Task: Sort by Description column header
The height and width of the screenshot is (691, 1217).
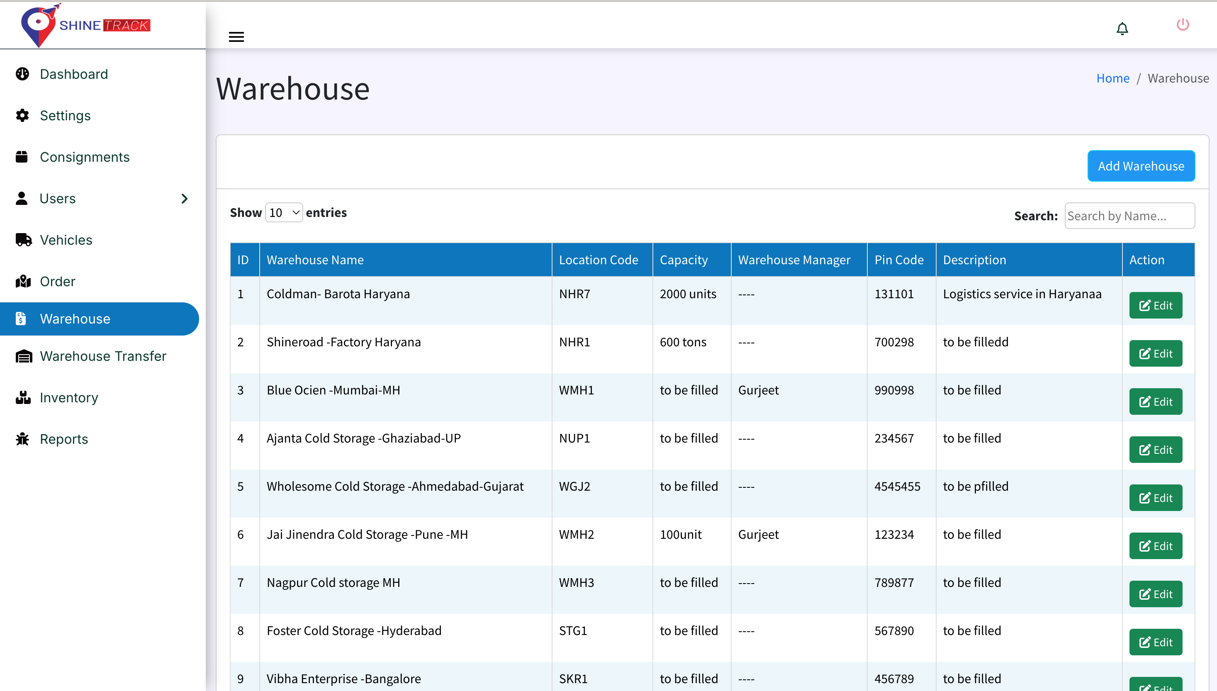Action: pyautogui.click(x=1029, y=260)
